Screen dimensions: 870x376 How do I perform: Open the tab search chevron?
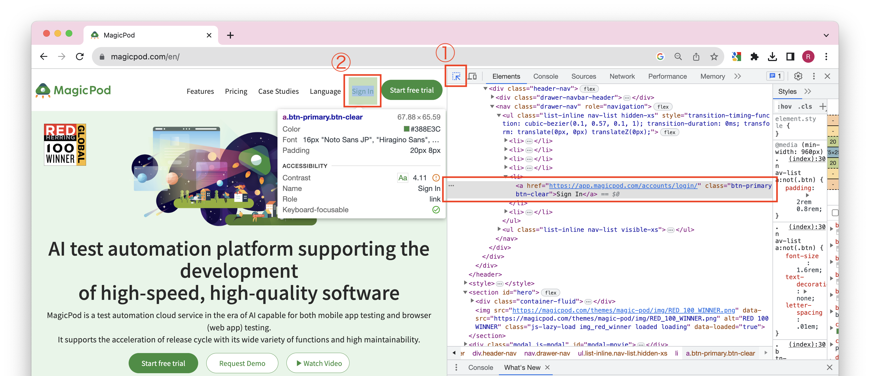[x=826, y=35]
